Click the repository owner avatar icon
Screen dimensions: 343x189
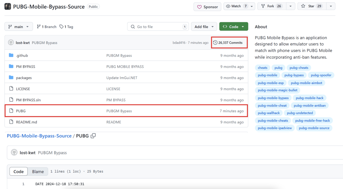click(8, 7)
